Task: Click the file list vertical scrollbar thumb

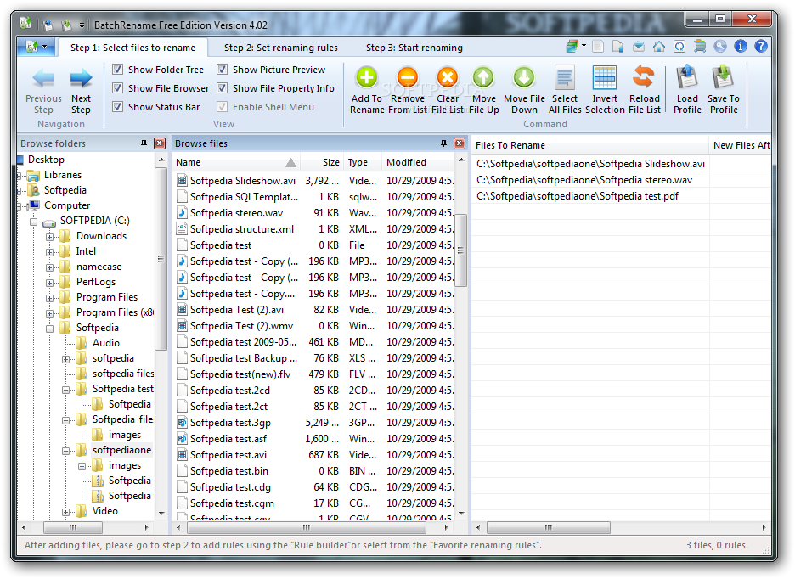Action: (461, 250)
